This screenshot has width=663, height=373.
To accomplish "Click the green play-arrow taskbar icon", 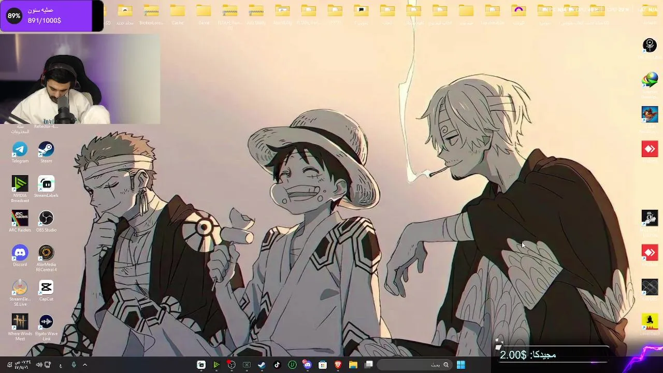I will tap(217, 365).
